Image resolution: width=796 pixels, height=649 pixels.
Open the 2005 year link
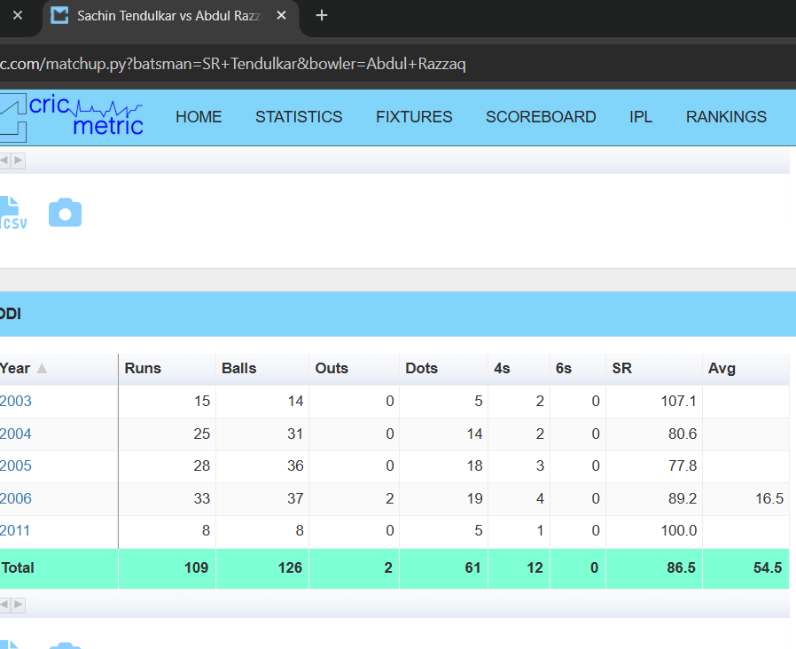click(15, 466)
